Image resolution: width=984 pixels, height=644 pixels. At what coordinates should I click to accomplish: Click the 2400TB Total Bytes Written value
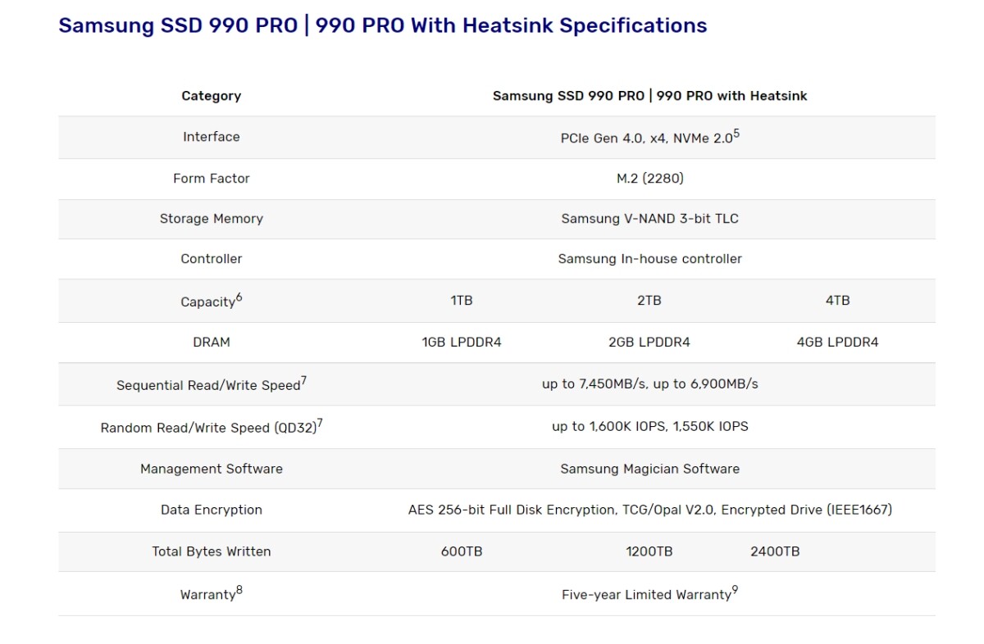tap(775, 551)
